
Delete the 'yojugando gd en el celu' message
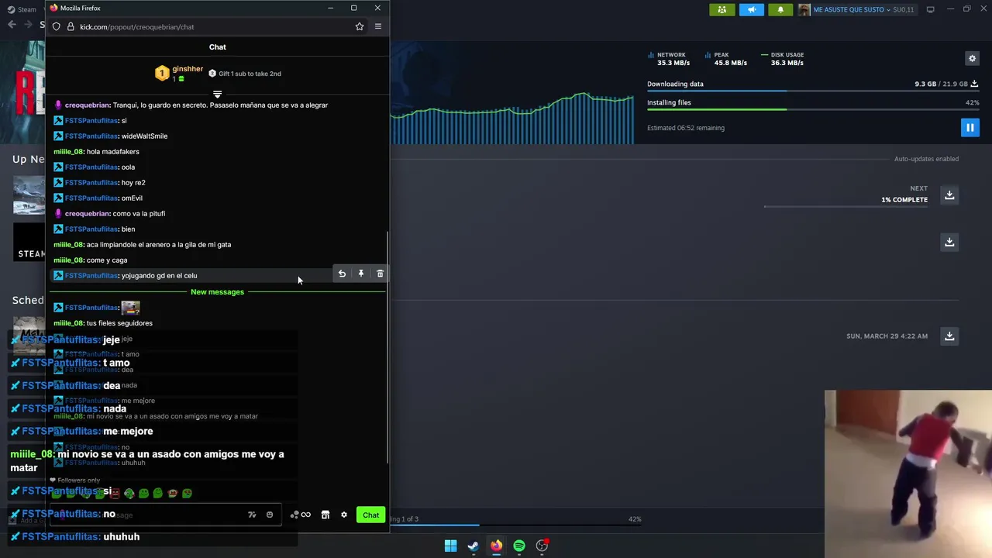click(380, 274)
